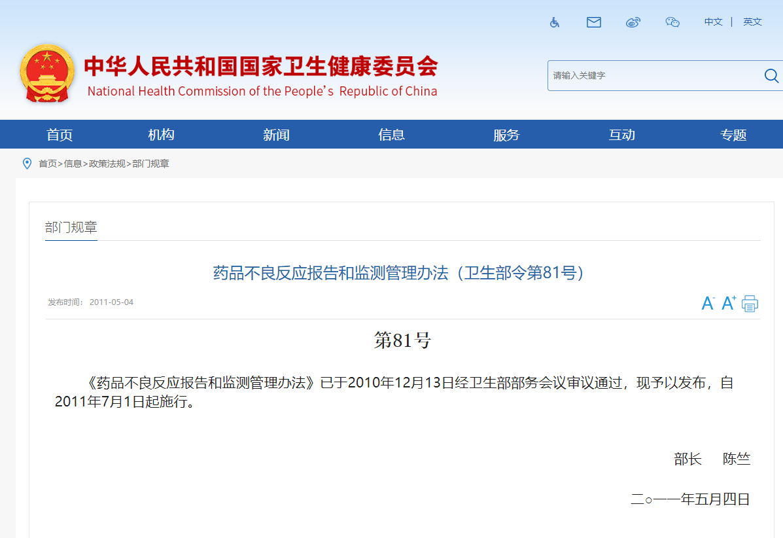Open the 首页 navigation menu item
Image resolution: width=783 pixels, height=538 pixels.
[60, 135]
